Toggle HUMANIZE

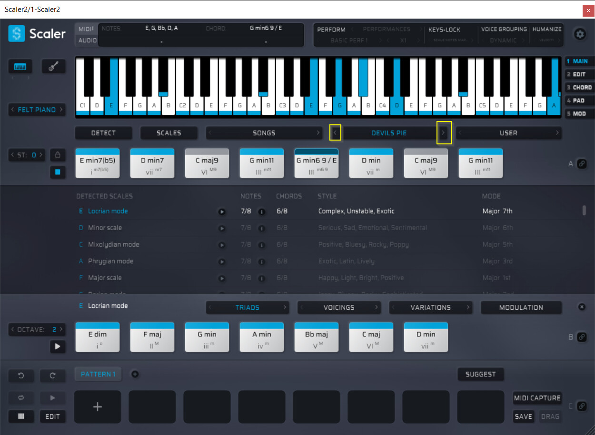point(547,29)
